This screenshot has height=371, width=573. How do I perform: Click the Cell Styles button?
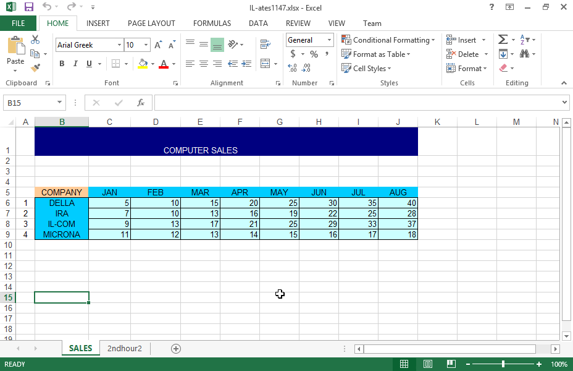point(364,68)
